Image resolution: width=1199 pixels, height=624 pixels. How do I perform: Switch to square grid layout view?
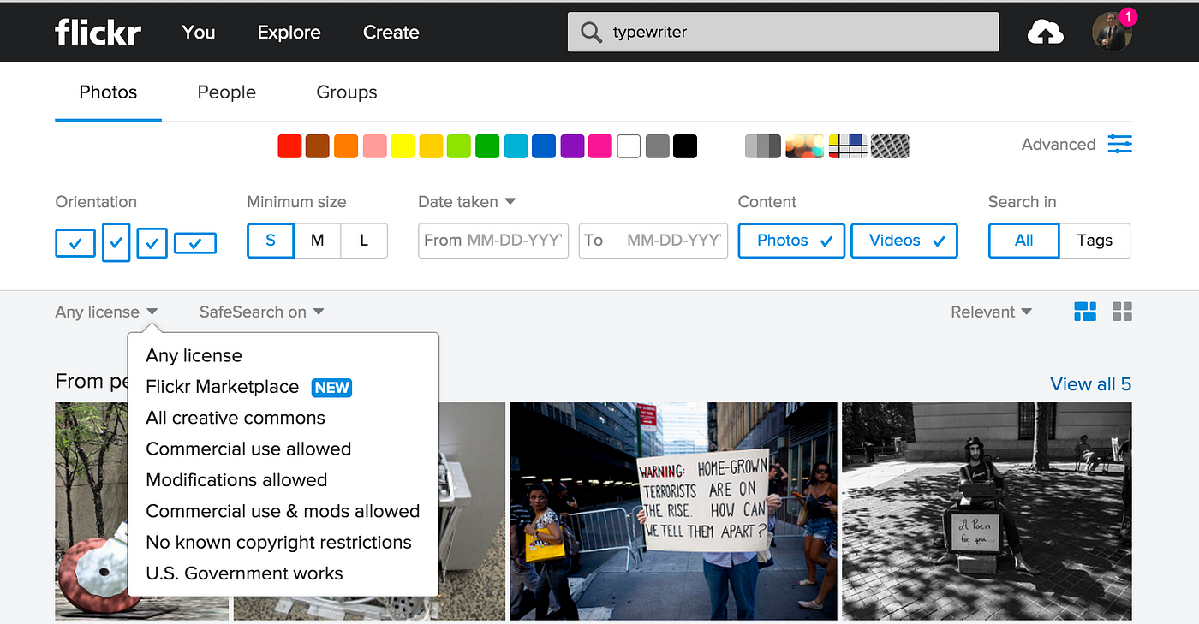tap(1122, 312)
